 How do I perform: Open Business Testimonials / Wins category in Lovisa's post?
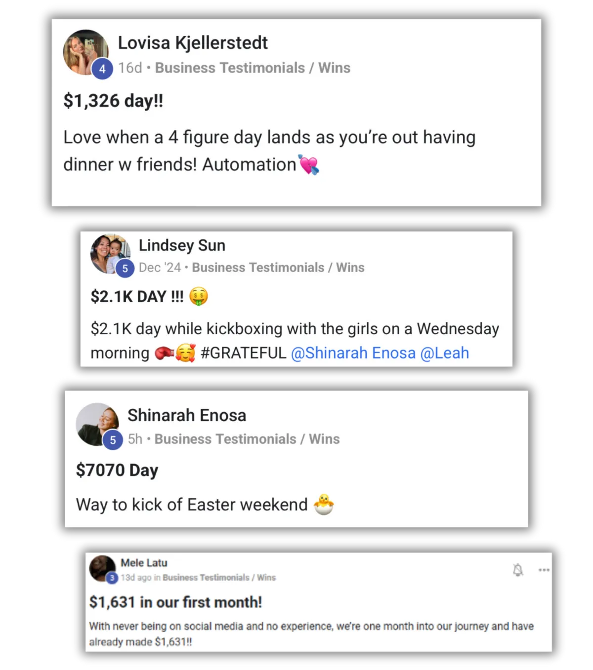pyautogui.click(x=253, y=68)
